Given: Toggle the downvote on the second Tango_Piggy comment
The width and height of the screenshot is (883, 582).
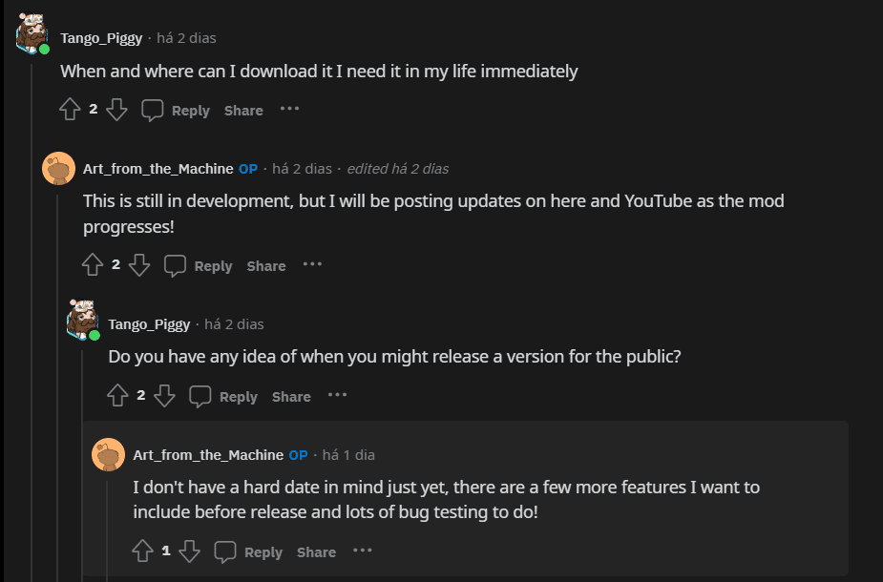Looking at the screenshot, I should point(164,396).
